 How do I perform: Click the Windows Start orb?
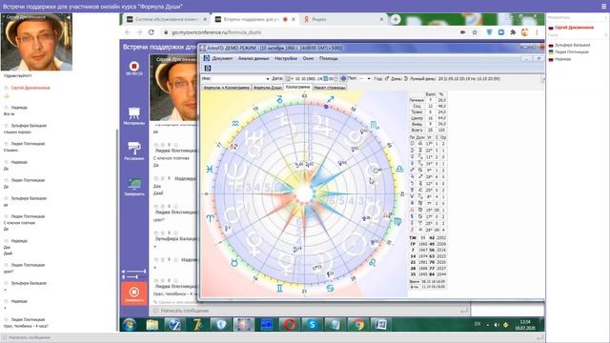129,324
